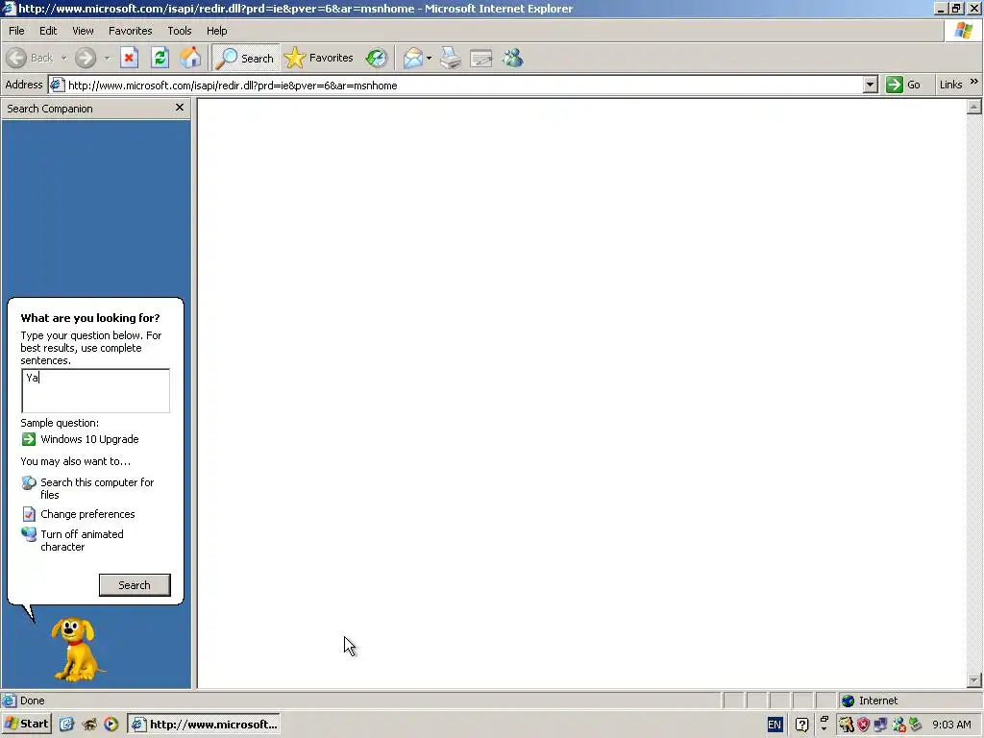
Task: Click the search question text box
Action: (x=95, y=390)
